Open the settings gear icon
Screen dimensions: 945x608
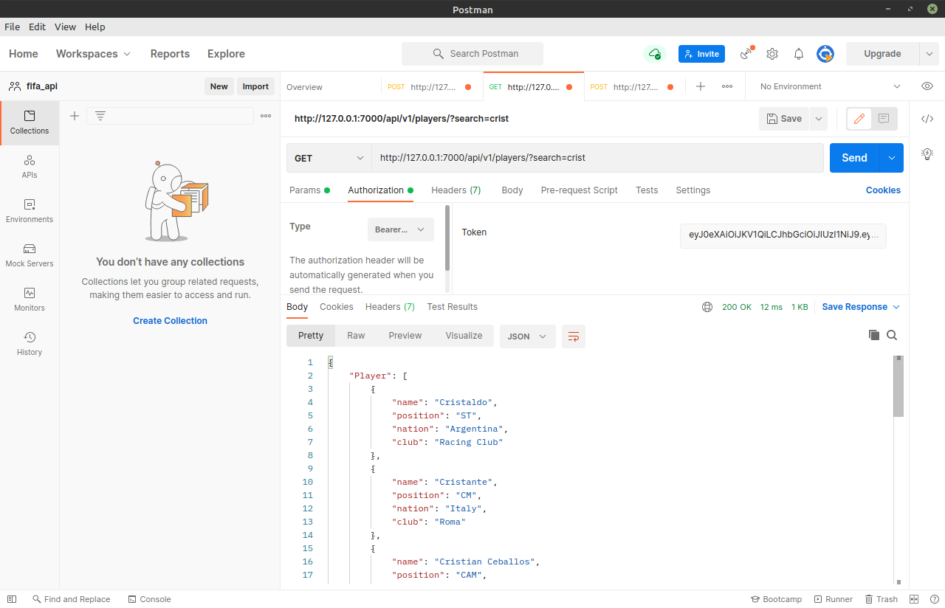[x=772, y=54]
